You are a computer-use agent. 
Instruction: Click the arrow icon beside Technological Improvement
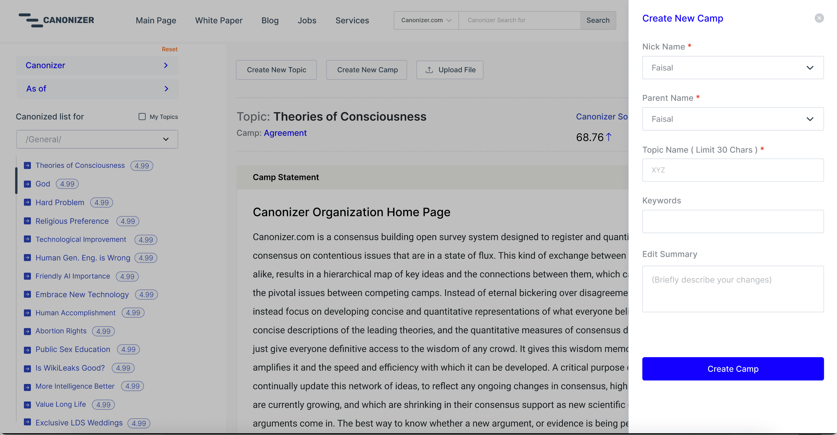pos(27,239)
